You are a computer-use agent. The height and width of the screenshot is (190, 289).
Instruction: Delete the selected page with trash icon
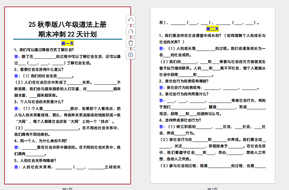[x=131, y=43]
